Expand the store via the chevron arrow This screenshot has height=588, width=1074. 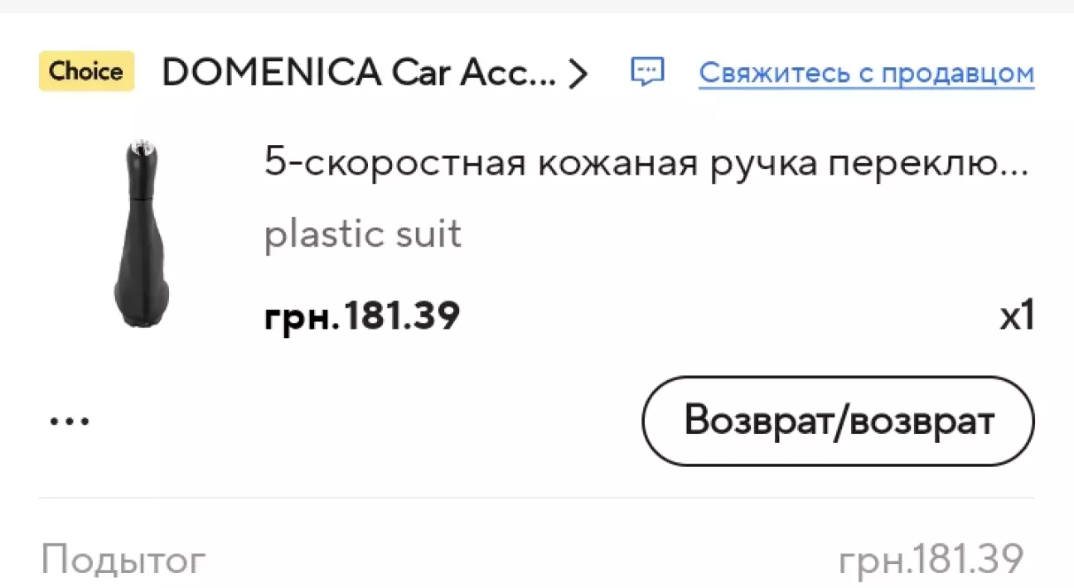click(x=578, y=74)
